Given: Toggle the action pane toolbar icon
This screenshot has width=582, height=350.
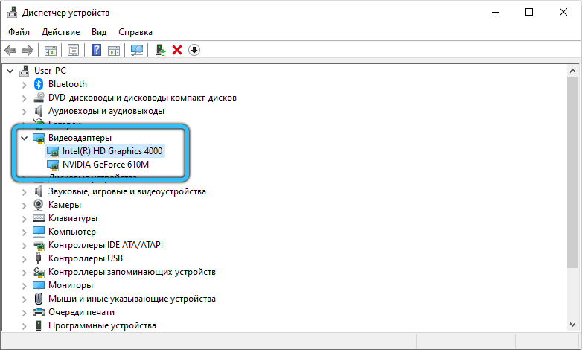Looking at the screenshot, I should [x=114, y=50].
